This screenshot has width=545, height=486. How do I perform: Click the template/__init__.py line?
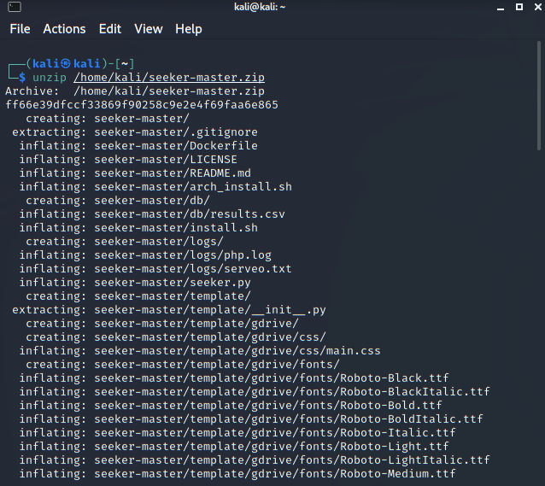pos(169,309)
